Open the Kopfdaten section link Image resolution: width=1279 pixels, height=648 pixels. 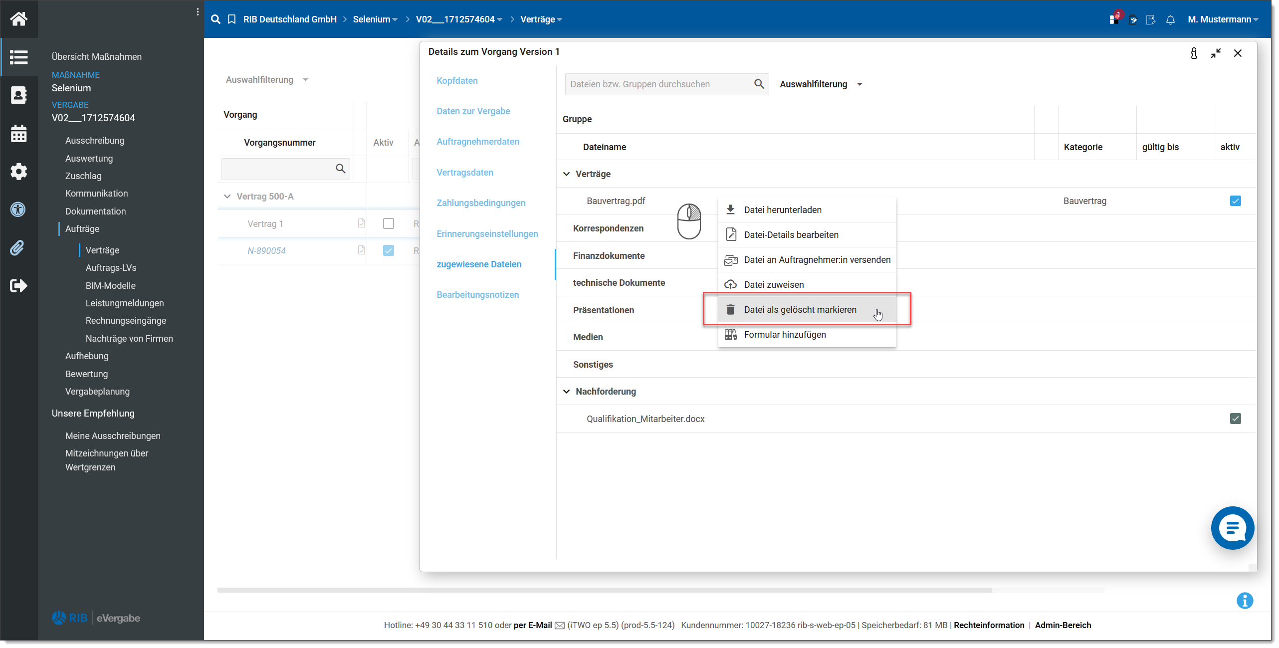[457, 80]
